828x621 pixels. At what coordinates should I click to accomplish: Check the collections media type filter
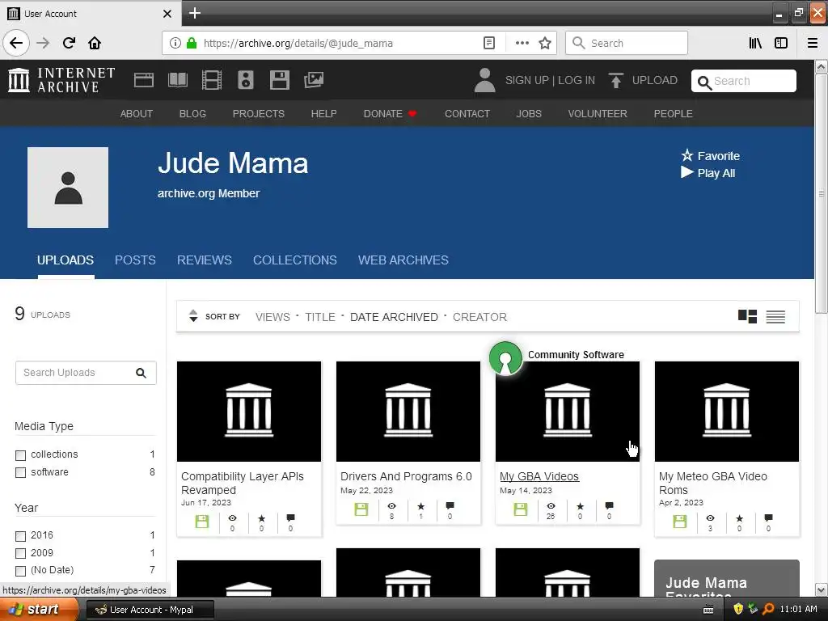pyautogui.click(x=20, y=455)
